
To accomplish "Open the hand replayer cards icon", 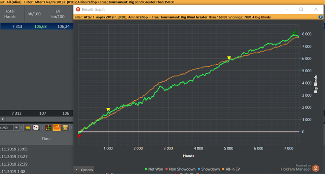I will [36, 128].
